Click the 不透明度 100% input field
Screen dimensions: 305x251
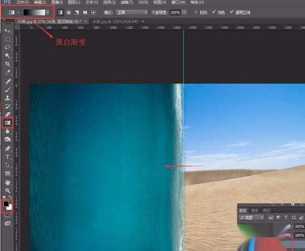pyautogui.click(x=175, y=12)
